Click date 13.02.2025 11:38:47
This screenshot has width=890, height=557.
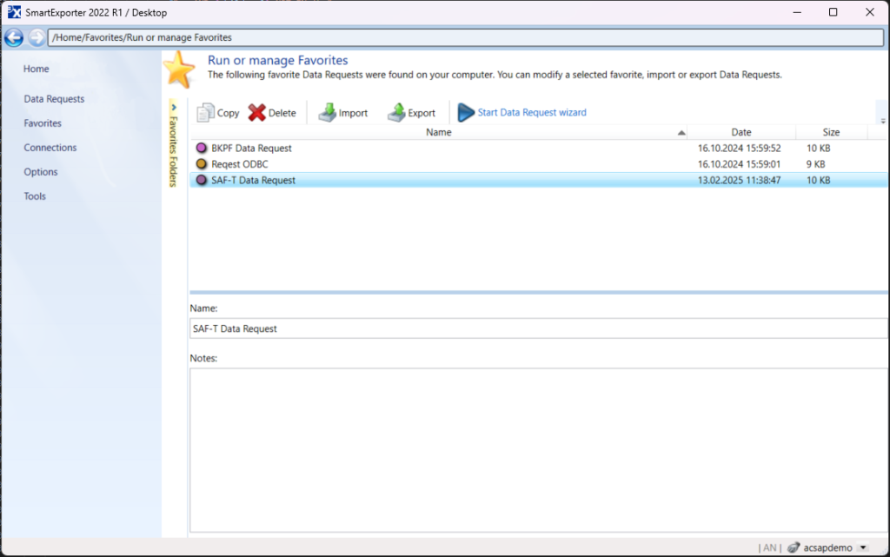739,180
